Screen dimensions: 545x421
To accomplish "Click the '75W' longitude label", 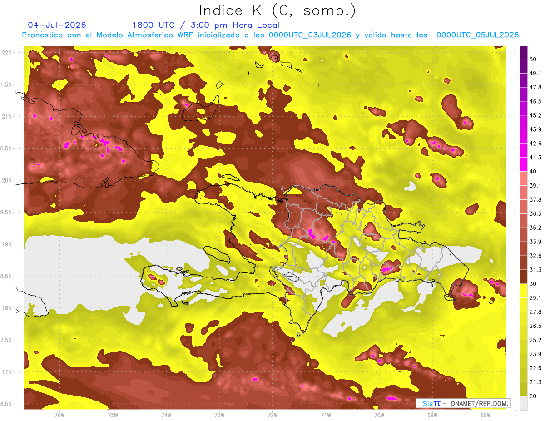I will (113, 415).
